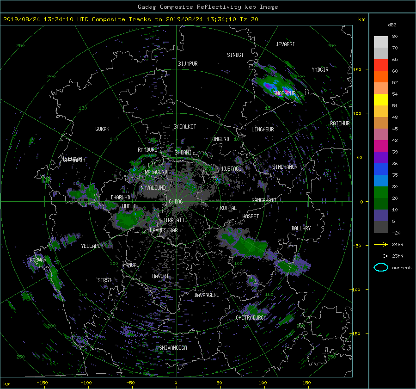
Task: Click the SINDGI label
Action: pyautogui.click(x=235, y=55)
